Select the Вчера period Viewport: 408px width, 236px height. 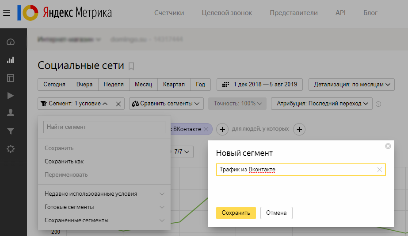[x=84, y=85]
